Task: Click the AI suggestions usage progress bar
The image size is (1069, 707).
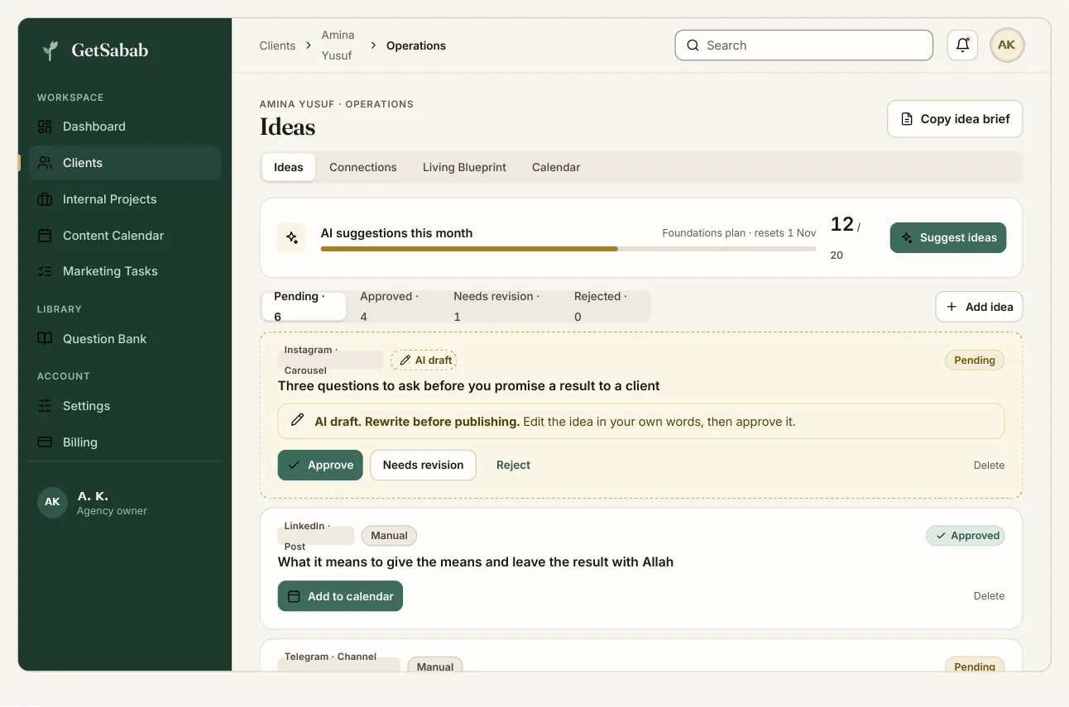Action: tap(568, 248)
